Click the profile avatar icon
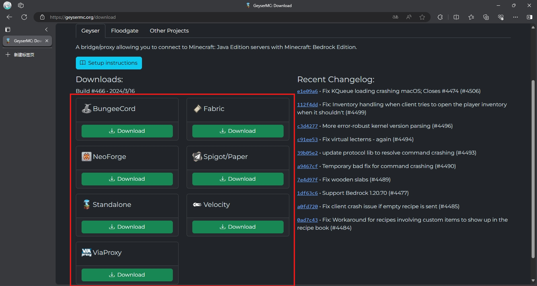This screenshot has height=286, width=537. (7, 5)
